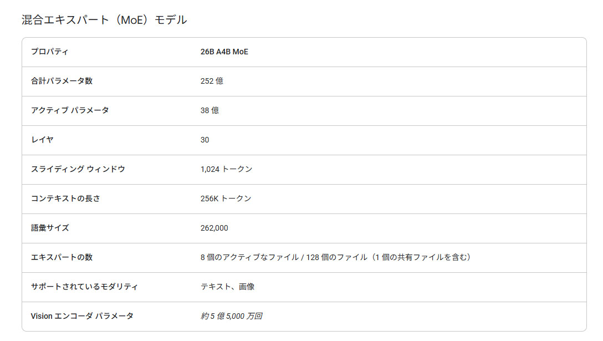This screenshot has height=341, width=603.
Task: Click the コンテキストの長さ row label
Action: click(65, 199)
